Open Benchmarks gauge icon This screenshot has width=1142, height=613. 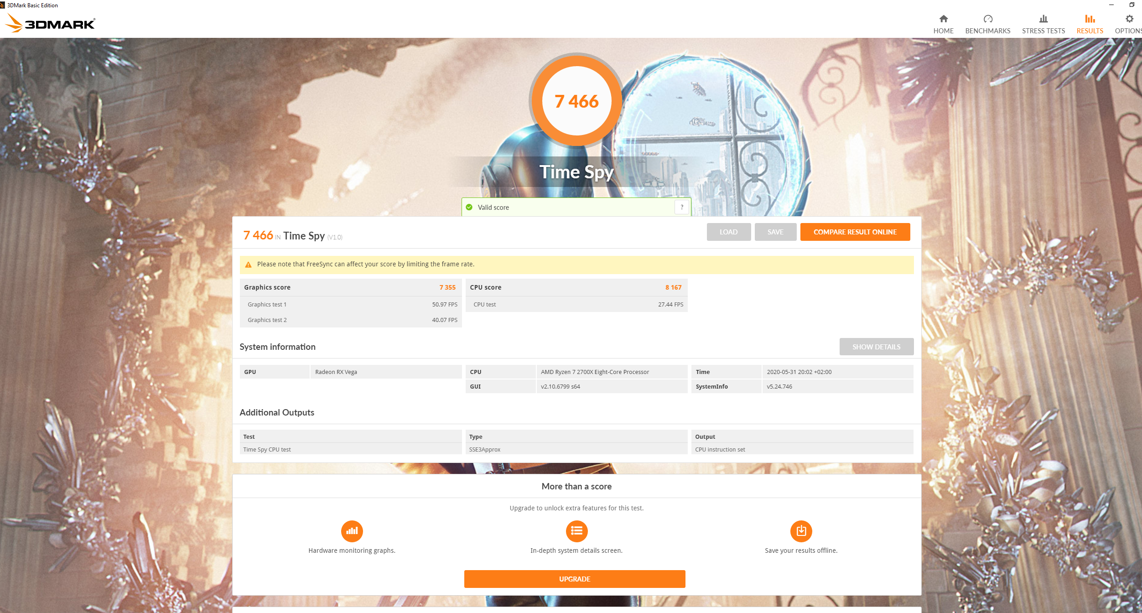point(987,19)
